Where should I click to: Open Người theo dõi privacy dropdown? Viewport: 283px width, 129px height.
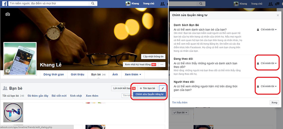[x=267, y=86]
